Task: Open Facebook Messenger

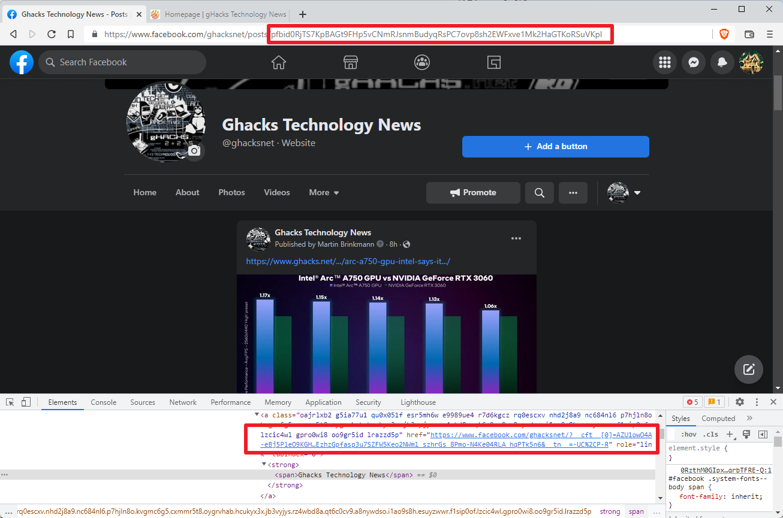Action: [693, 62]
